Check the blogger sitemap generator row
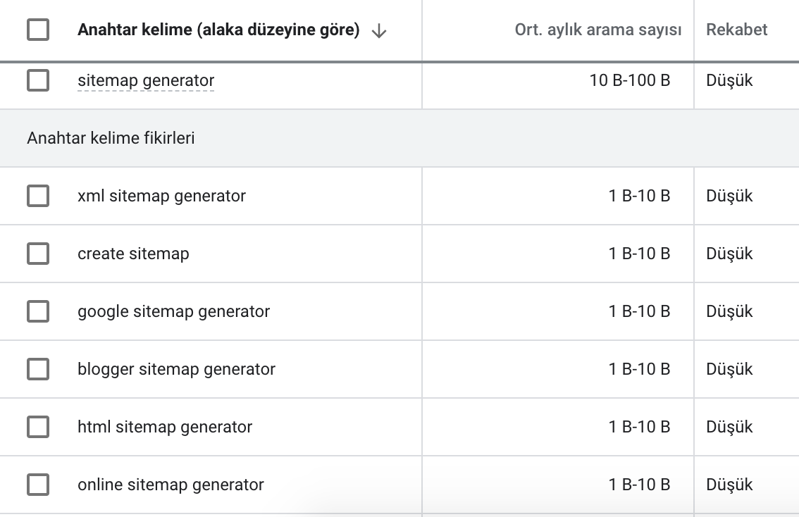799x517 pixels. pyautogui.click(x=38, y=369)
